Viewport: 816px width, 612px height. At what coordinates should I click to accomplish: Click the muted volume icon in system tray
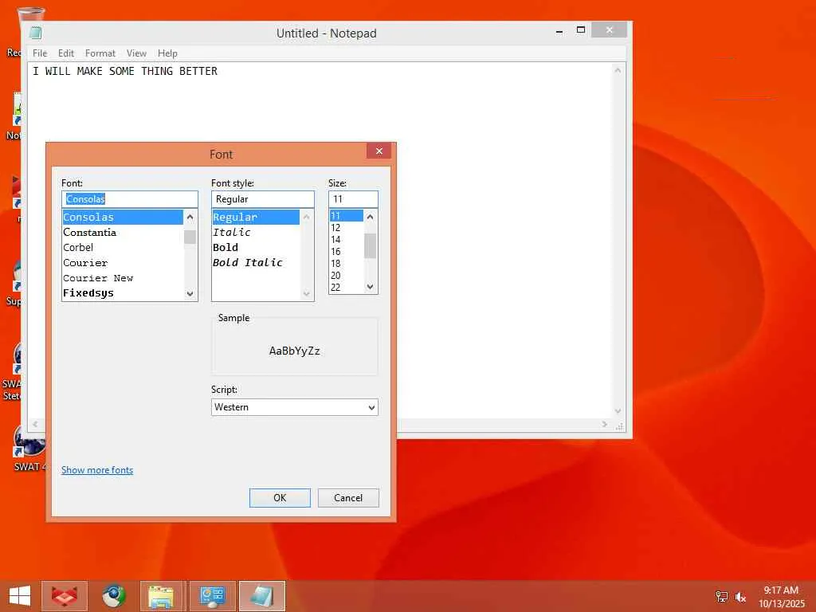click(741, 597)
